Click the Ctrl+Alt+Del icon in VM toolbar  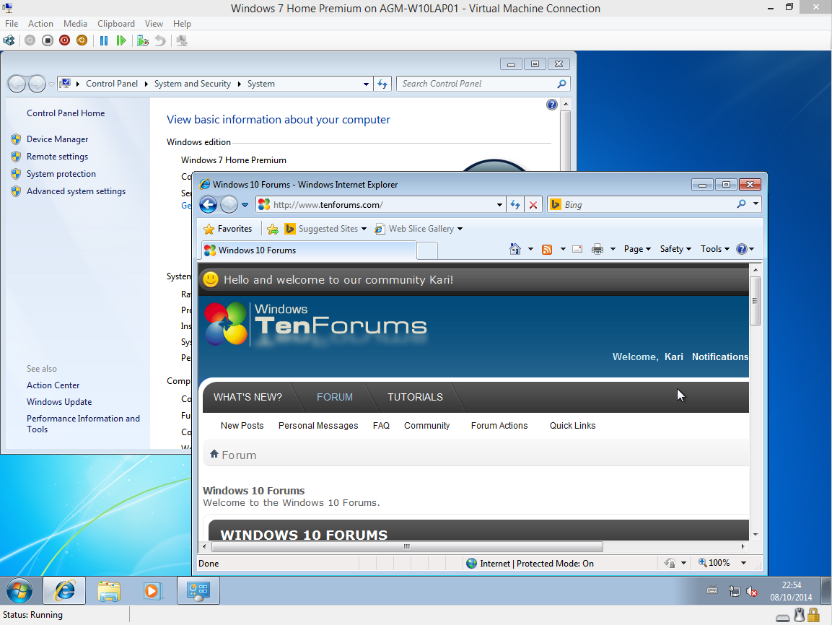pyautogui.click(x=9, y=40)
